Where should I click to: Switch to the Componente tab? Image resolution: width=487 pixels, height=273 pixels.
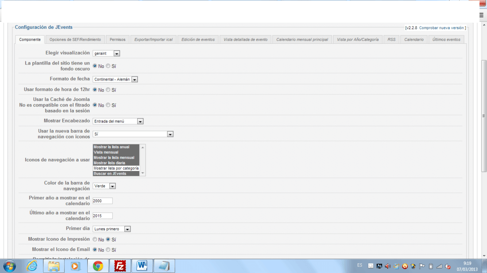tap(30, 40)
